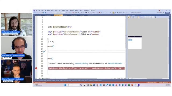Open the Output tab
Screen dimensions: 172x96
click(x=61, y=80)
